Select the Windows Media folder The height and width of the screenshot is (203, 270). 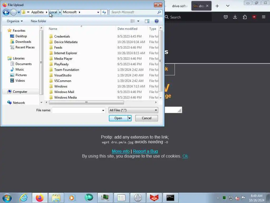[65, 97]
